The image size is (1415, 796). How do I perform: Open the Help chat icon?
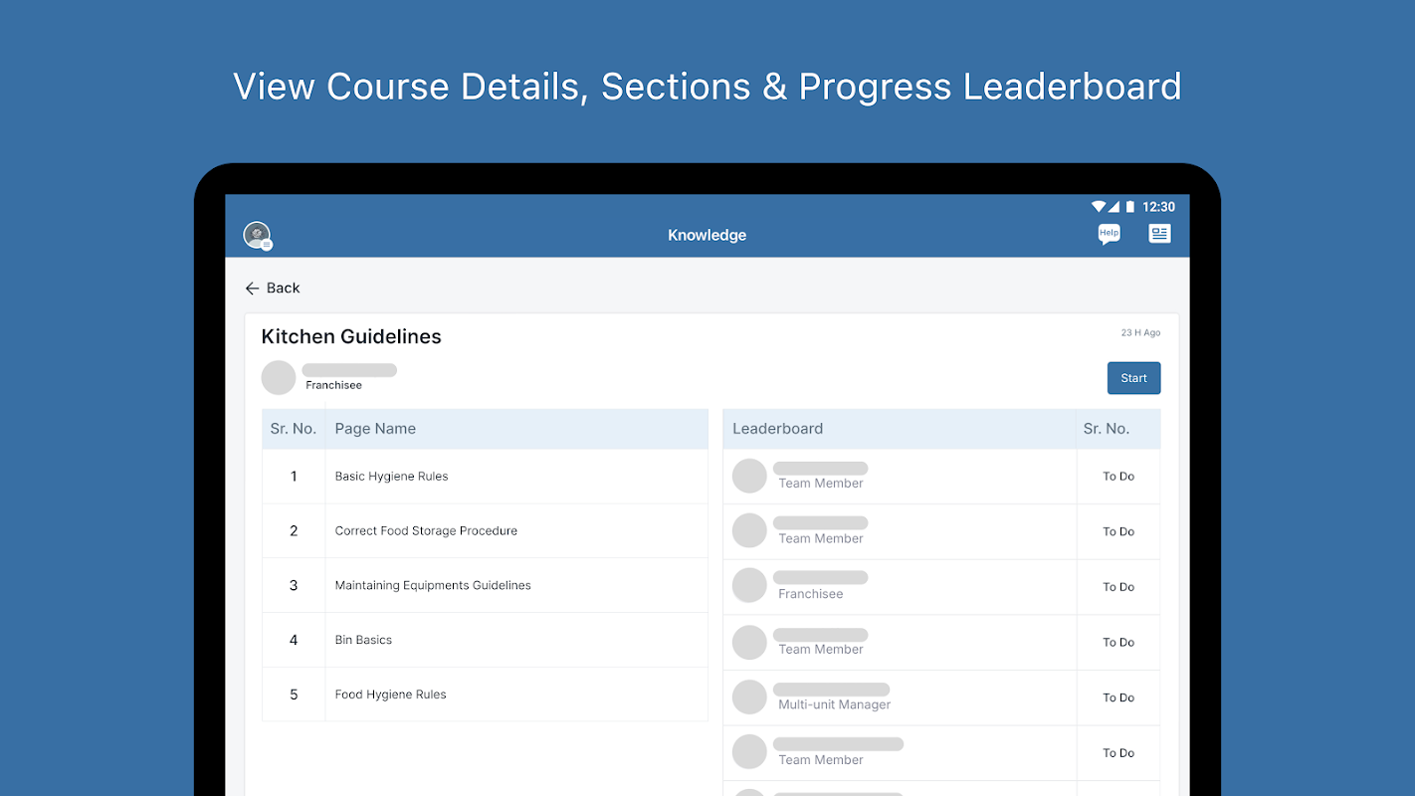(1109, 234)
